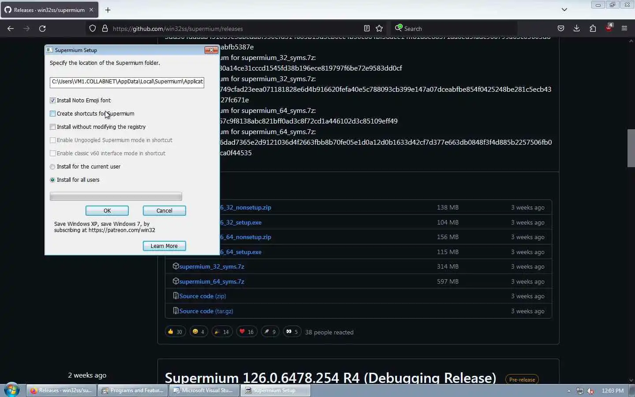The image size is (635, 397).
Task: Open the extensions puzzle icon
Action: (x=593, y=29)
